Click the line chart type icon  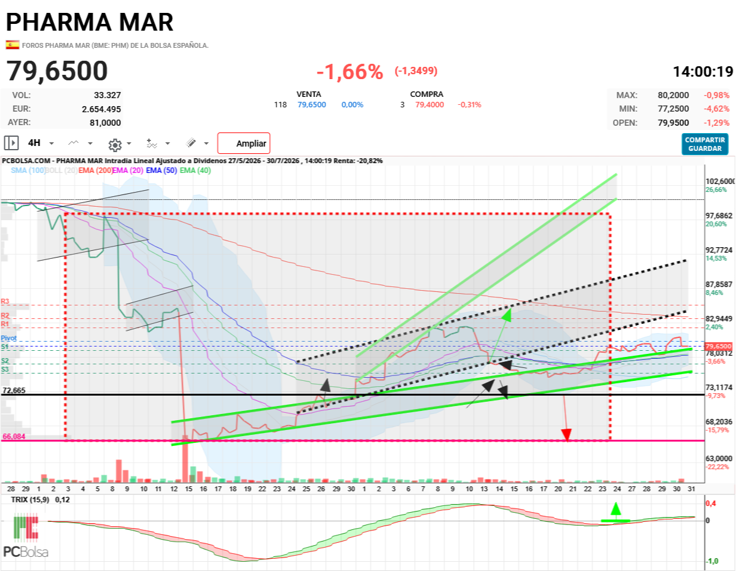click(74, 143)
